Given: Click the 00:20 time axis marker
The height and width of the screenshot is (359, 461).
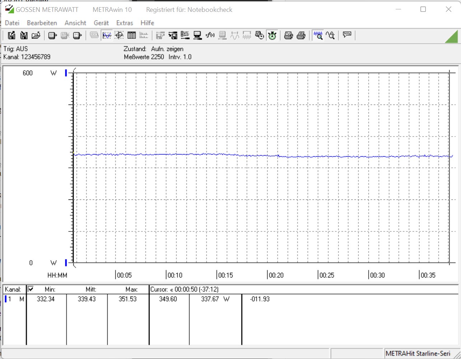Looking at the screenshot, I should click(276, 275).
